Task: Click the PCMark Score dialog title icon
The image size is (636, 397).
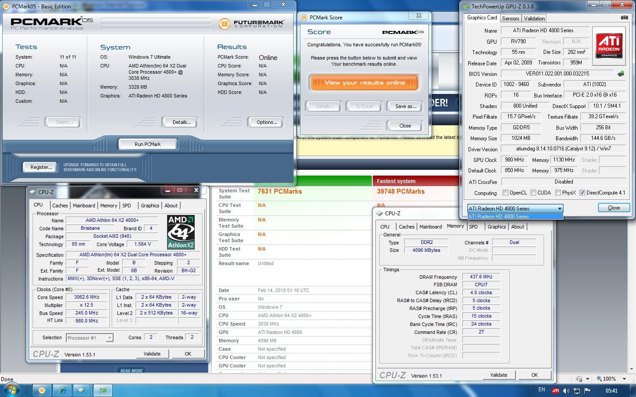Action: (x=304, y=17)
